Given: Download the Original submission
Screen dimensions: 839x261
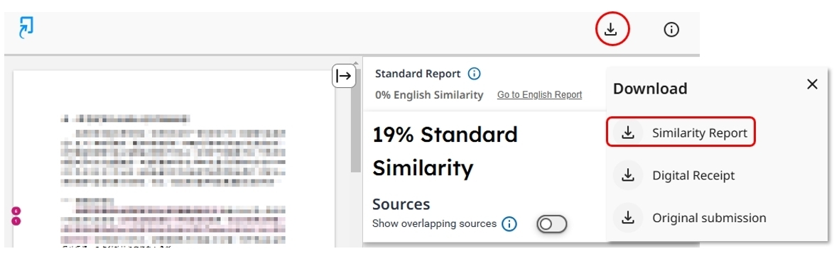Looking at the screenshot, I should tap(709, 218).
